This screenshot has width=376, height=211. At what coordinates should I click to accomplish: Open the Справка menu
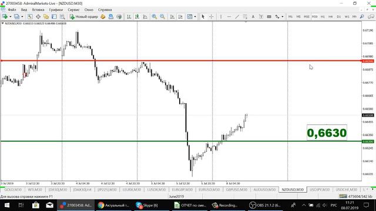pyautogui.click(x=105, y=10)
